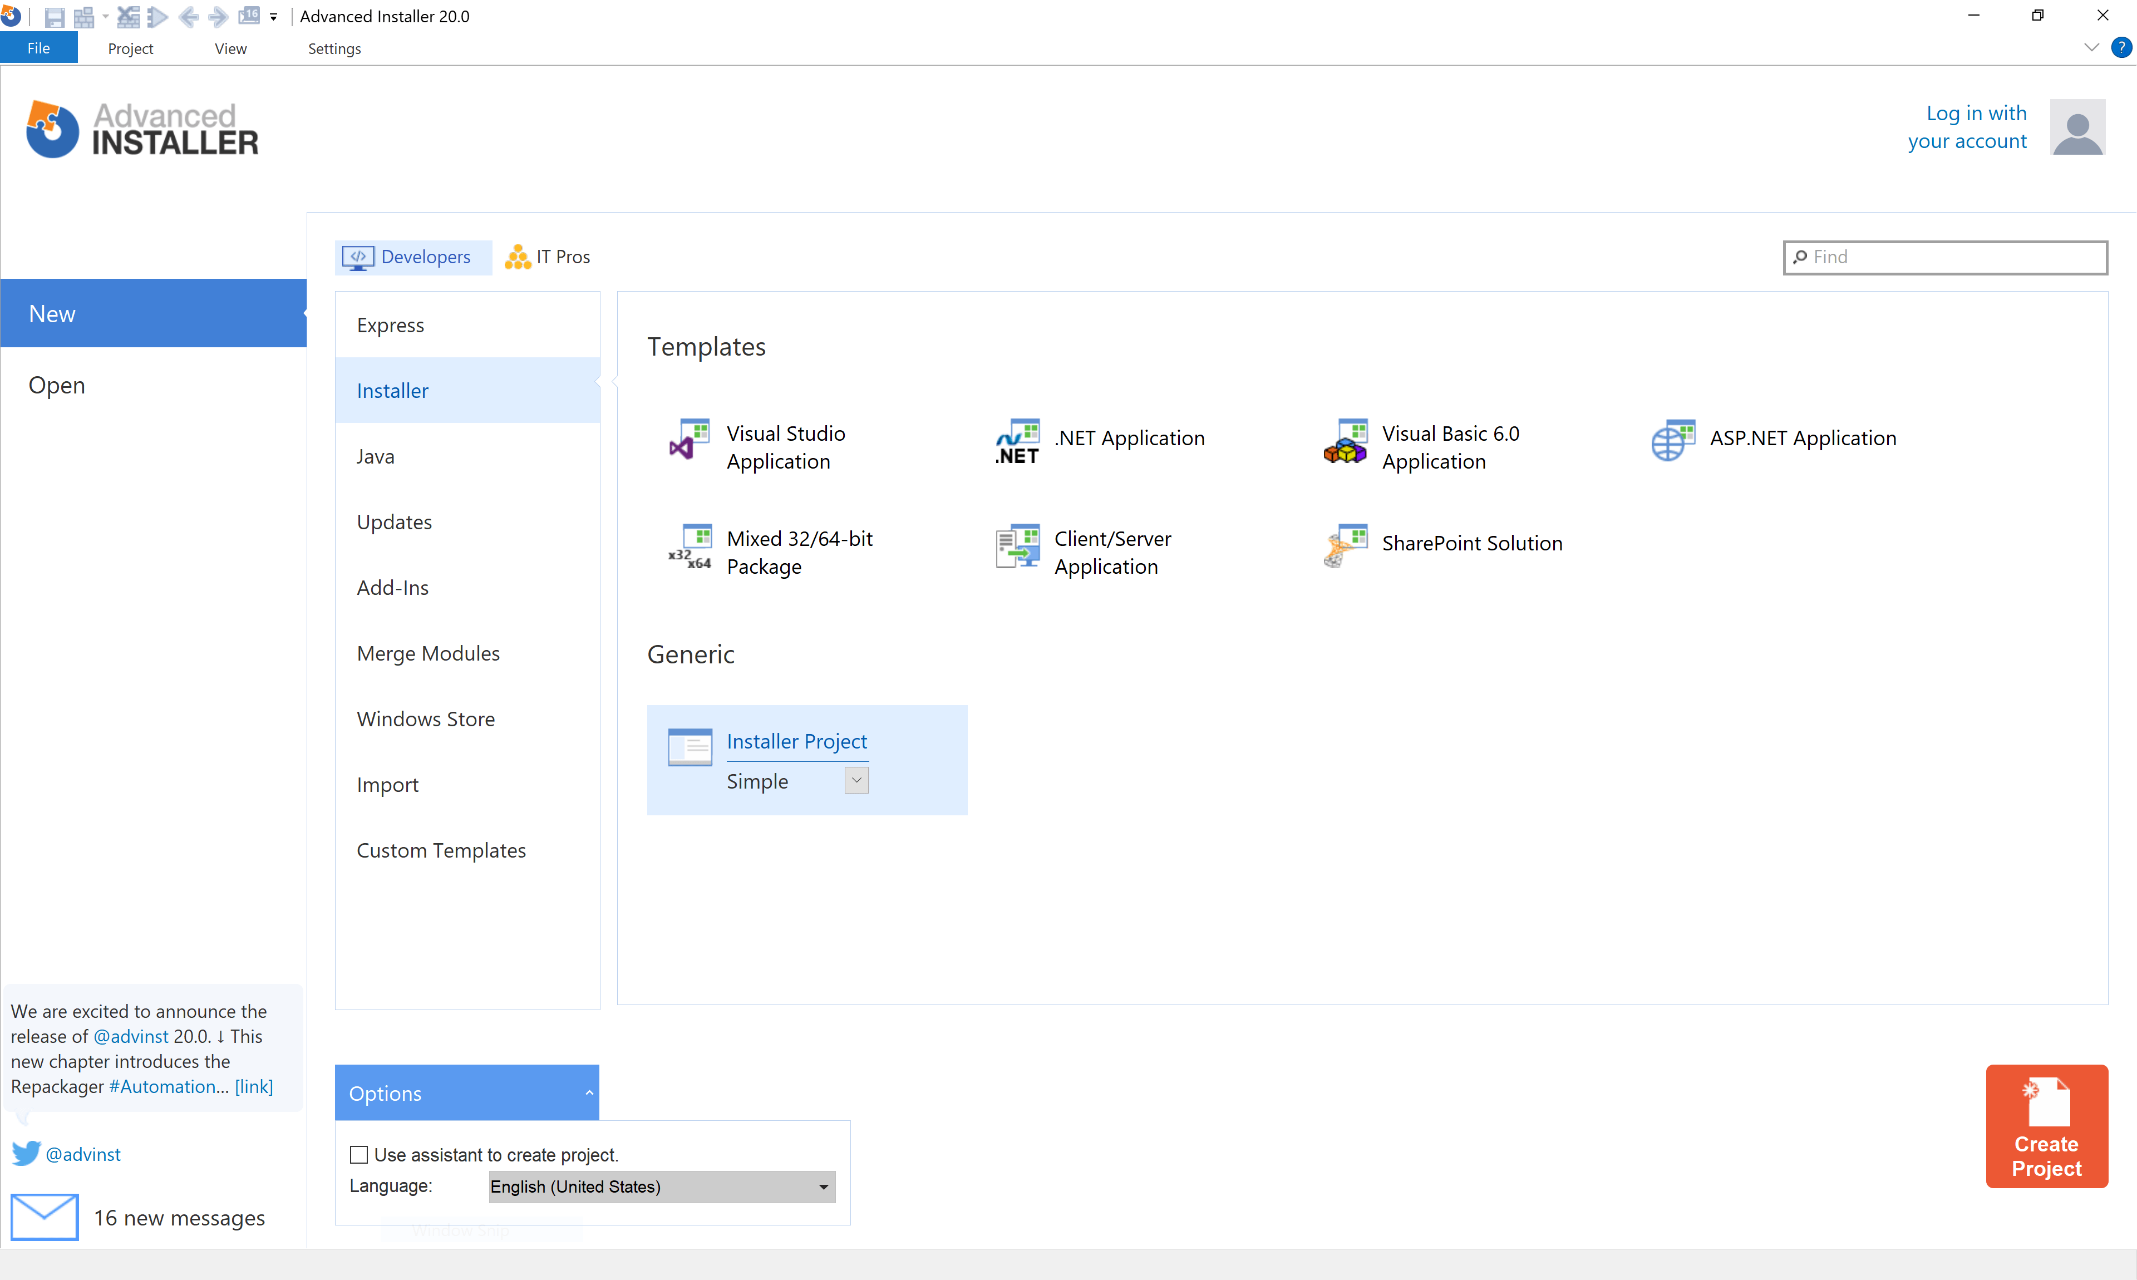Click the user avatar picture
Screen dimensions: 2137x1280
pos(2077,127)
